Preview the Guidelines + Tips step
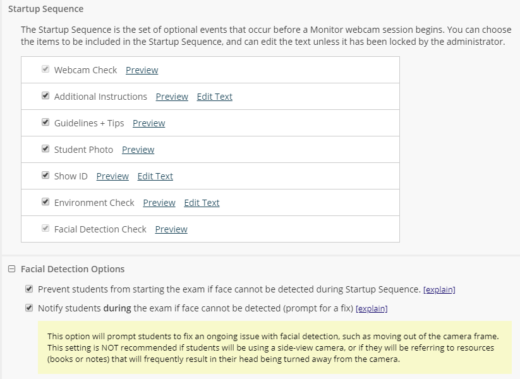520x379 pixels. tap(149, 123)
